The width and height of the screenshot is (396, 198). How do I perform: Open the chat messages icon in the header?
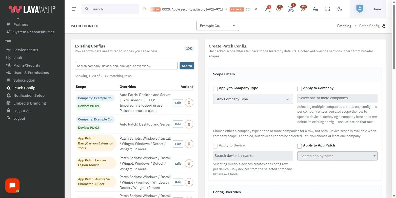[x=267, y=9]
